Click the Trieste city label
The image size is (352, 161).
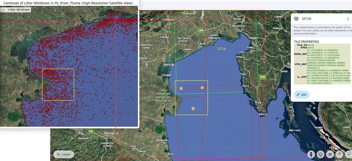point(252,38)
